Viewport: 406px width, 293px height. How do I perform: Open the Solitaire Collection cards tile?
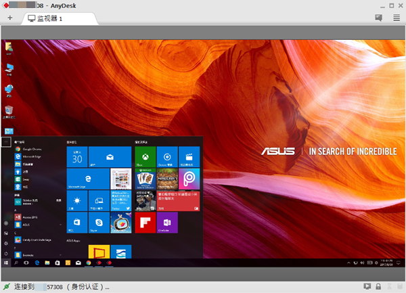(x=145, y=179)
